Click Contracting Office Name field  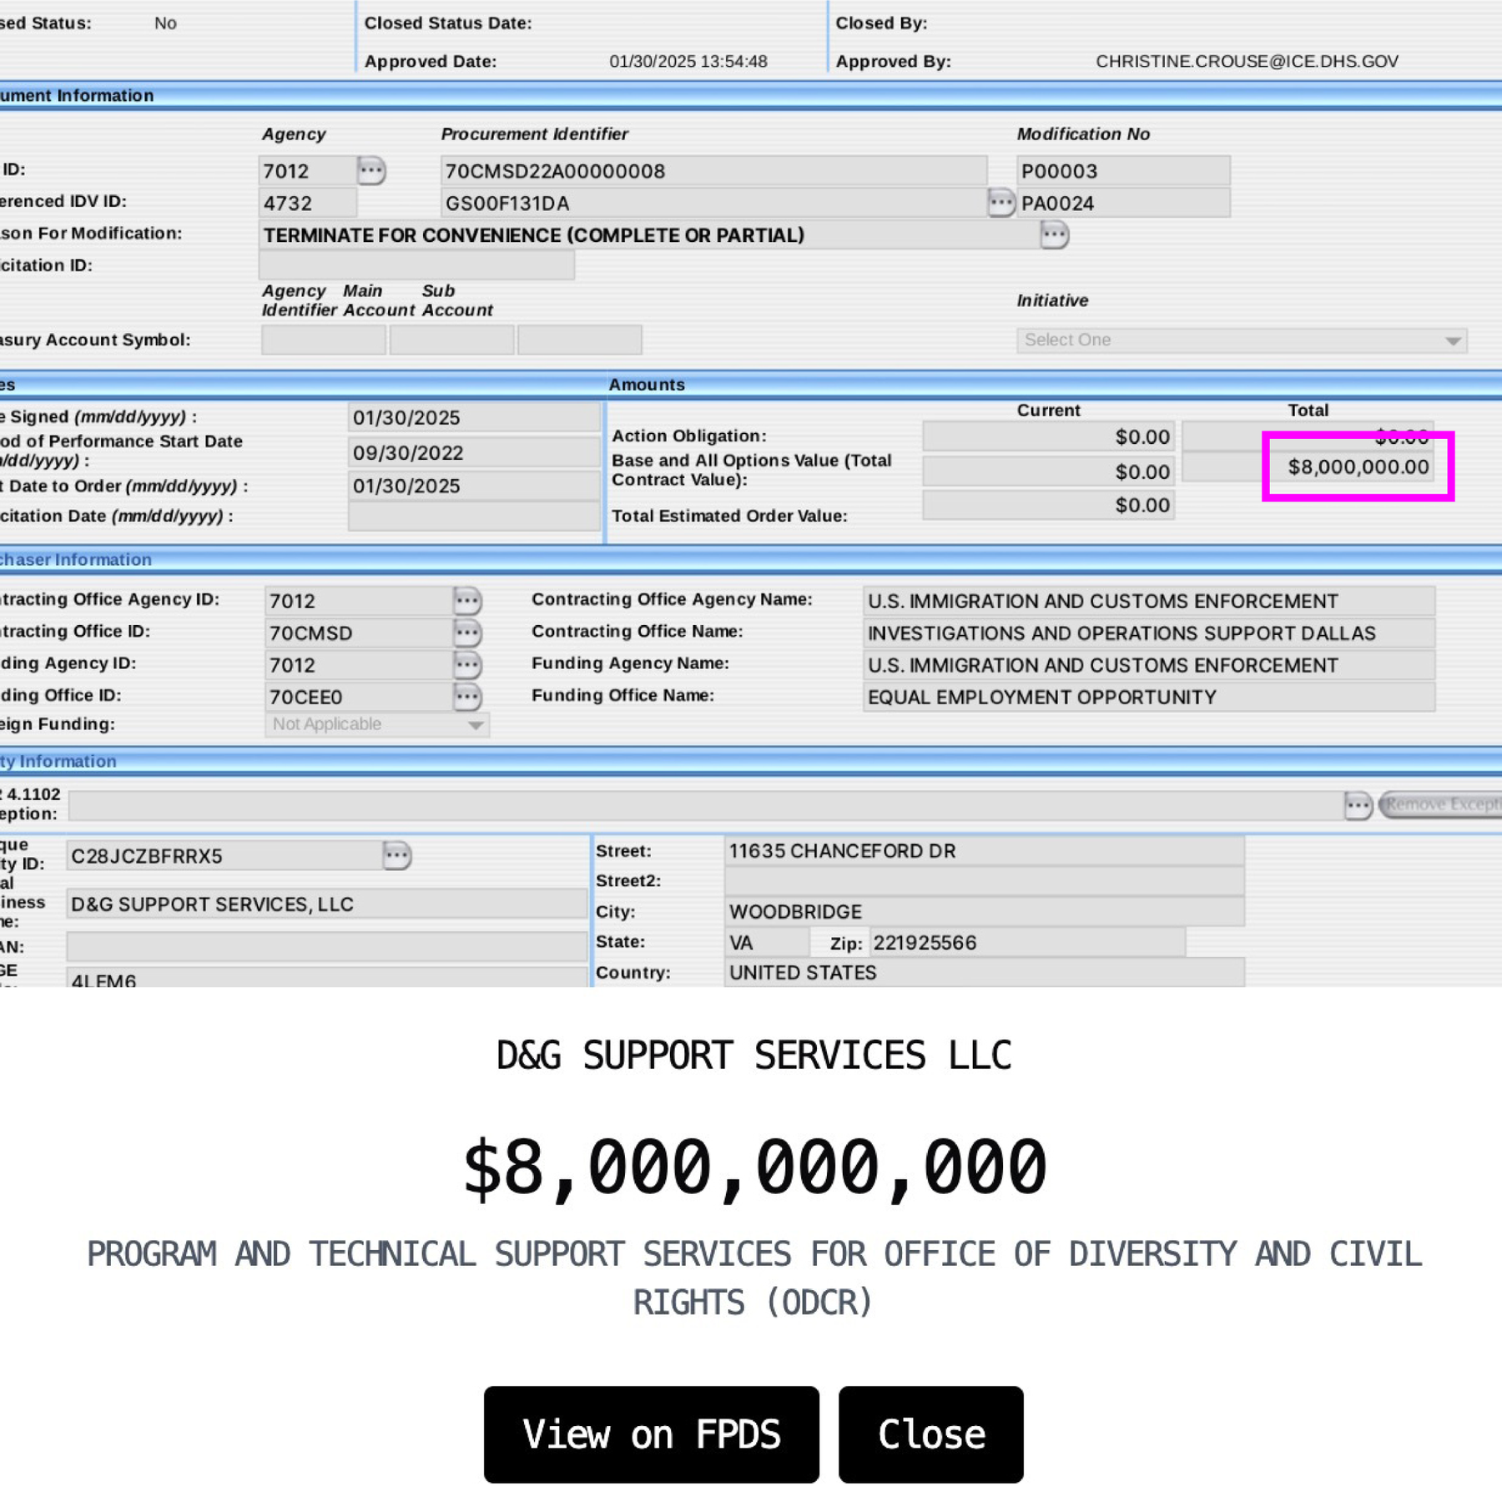point(1149,633)
